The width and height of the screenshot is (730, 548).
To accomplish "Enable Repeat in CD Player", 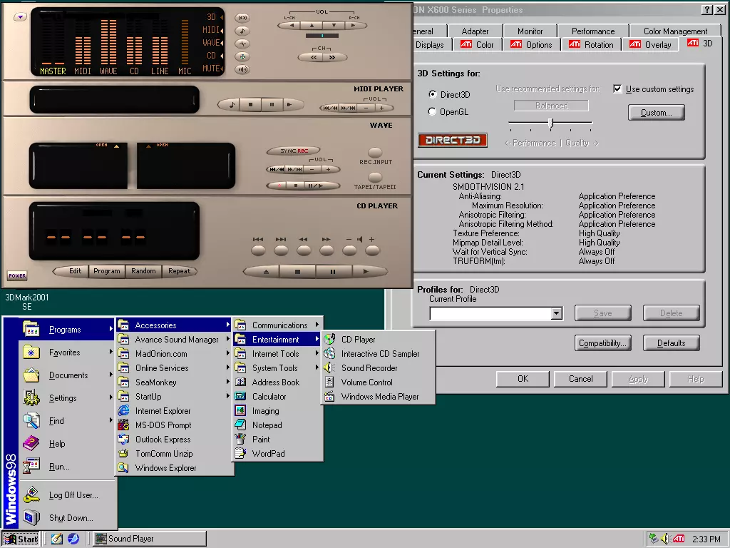I will click(179, 271).
